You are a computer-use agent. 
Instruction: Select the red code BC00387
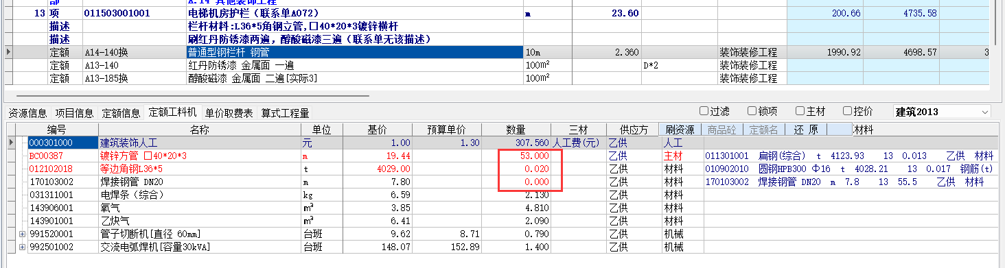click(x=62, y=156)
